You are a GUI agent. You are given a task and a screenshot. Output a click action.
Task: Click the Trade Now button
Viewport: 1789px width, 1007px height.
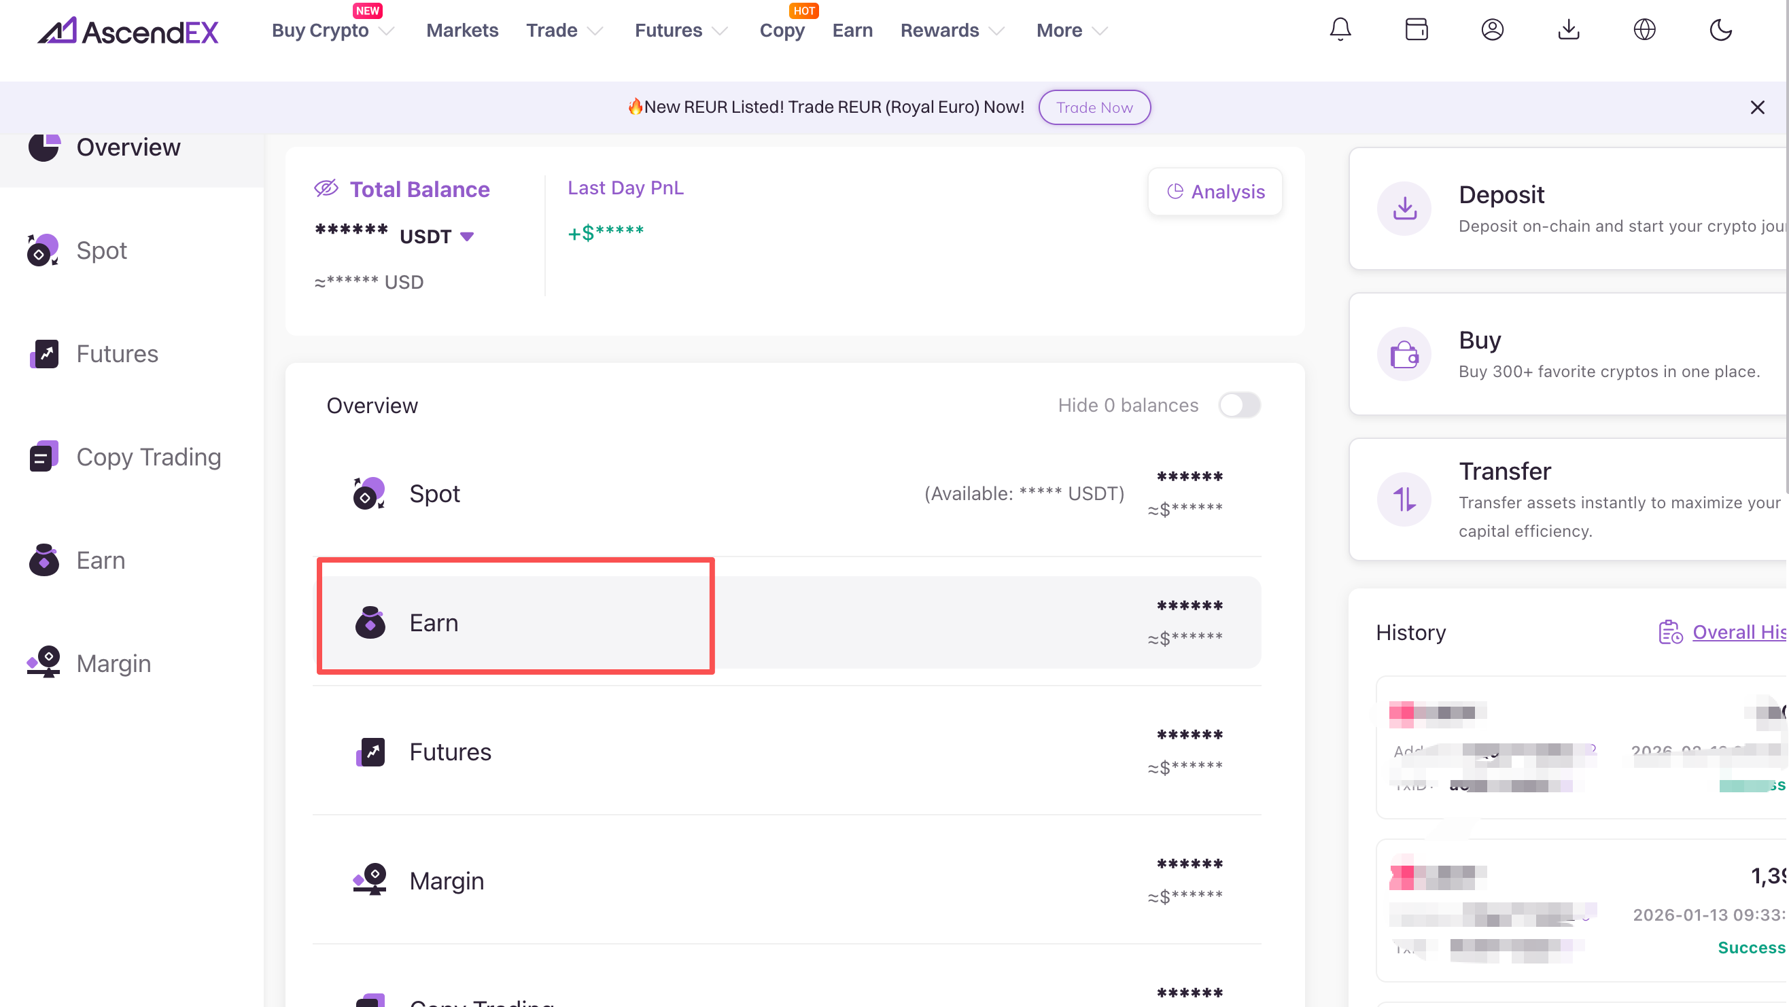[1094, 107]
